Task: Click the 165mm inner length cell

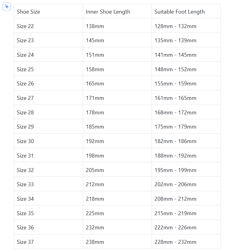Action: coord(95,84)
